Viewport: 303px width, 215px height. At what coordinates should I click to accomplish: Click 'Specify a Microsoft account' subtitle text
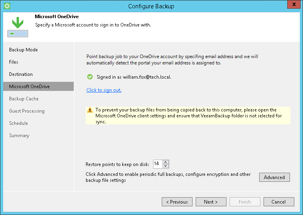coord(93,25)
